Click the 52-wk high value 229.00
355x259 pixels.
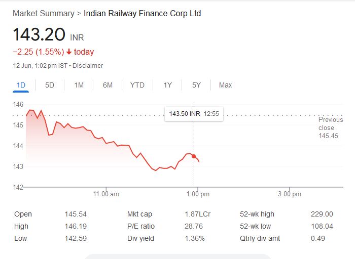point(322,214)
